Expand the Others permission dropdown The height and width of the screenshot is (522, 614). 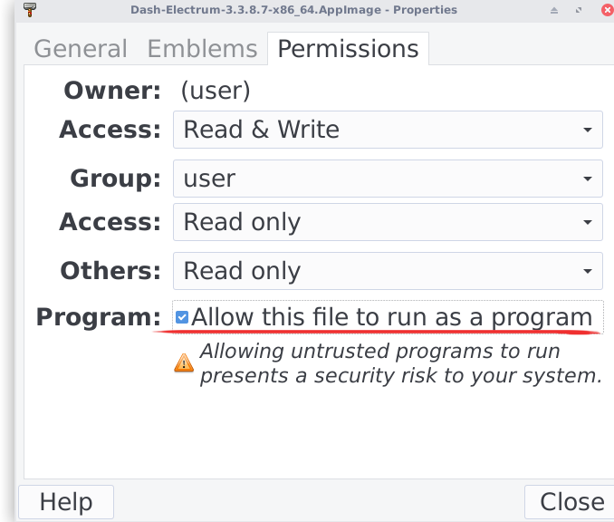pyautogui.click(x=388, y=271)
